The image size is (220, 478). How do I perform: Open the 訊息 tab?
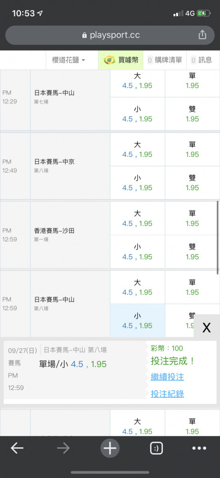coord(201,60)
